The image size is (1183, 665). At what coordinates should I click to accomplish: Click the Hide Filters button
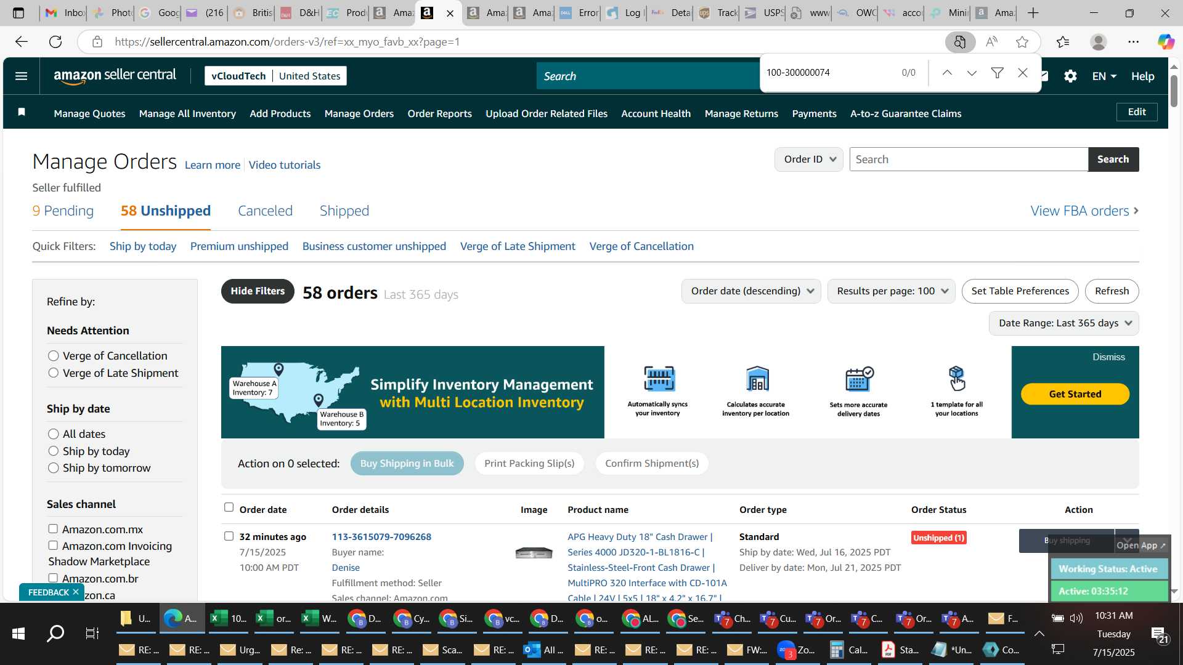pos(258,291)
